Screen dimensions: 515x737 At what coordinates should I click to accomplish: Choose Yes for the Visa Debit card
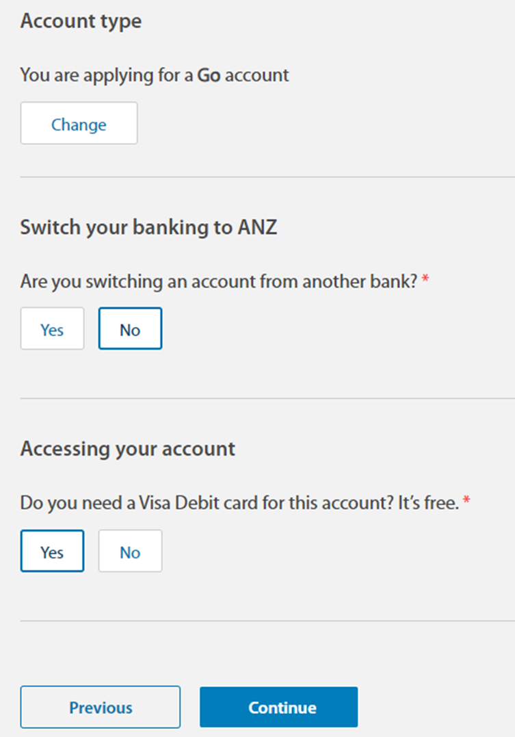(x=52, y=552)
